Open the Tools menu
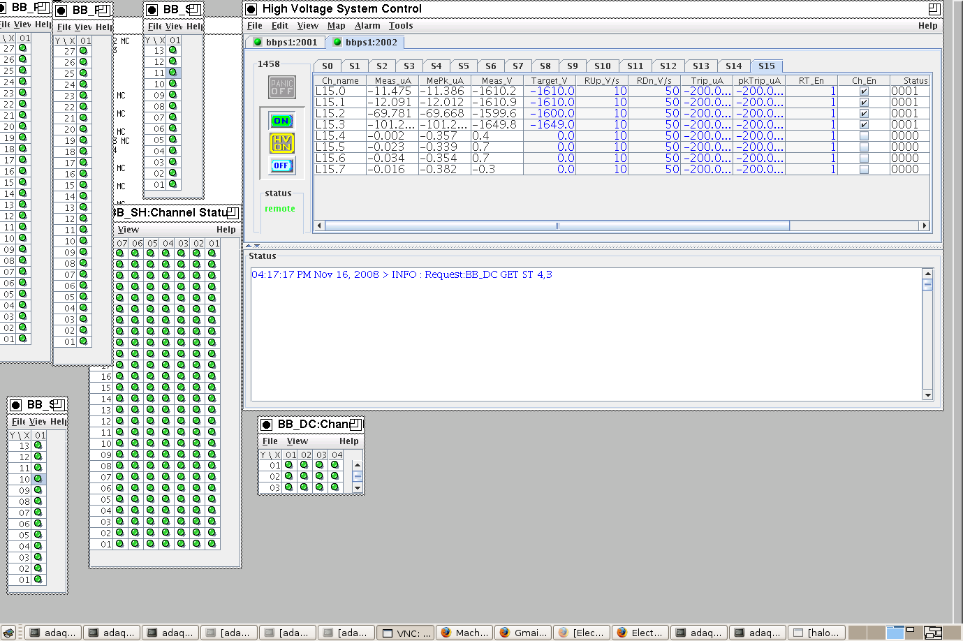The width and height of the screenshot is (963, 641). click(x=401, y=26)
